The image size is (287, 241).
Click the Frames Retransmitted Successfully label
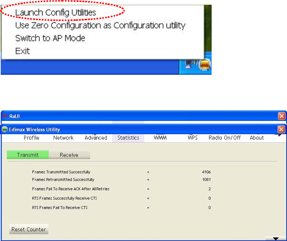(x=63, y=179)
